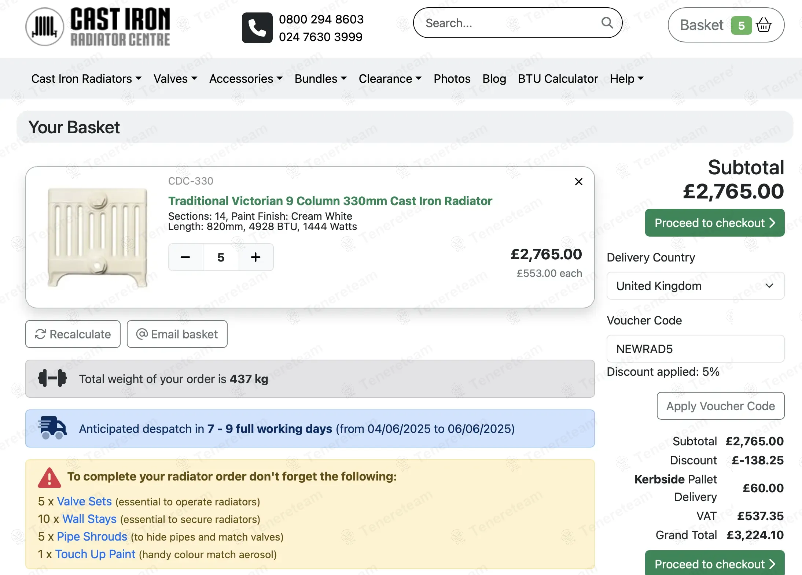Expand the Valves dropdown menu
This screenshot has height=575, width=802.
175,79
